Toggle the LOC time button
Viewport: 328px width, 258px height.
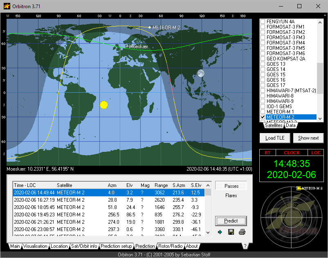[x=316, y=153]
